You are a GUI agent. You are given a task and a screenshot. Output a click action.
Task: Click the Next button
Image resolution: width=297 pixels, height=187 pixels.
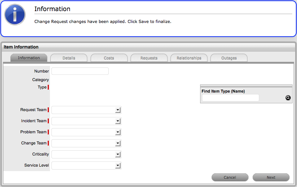tap(271, 177)
